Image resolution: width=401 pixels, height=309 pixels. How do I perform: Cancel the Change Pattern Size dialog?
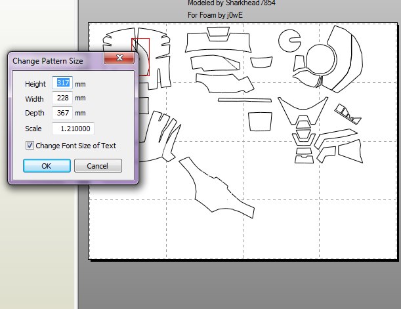pyautogui.click(x=98, y=166)
